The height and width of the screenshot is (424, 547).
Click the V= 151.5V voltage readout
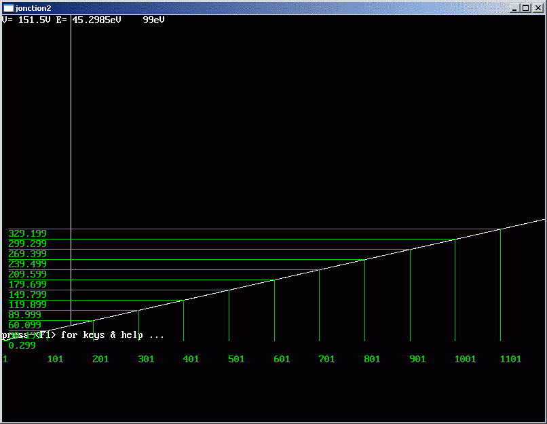(x=26, y=20)
